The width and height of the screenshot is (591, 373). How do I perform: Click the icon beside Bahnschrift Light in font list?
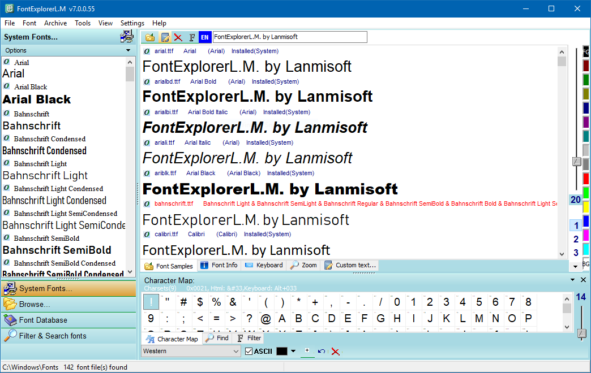tap(6, 163)
